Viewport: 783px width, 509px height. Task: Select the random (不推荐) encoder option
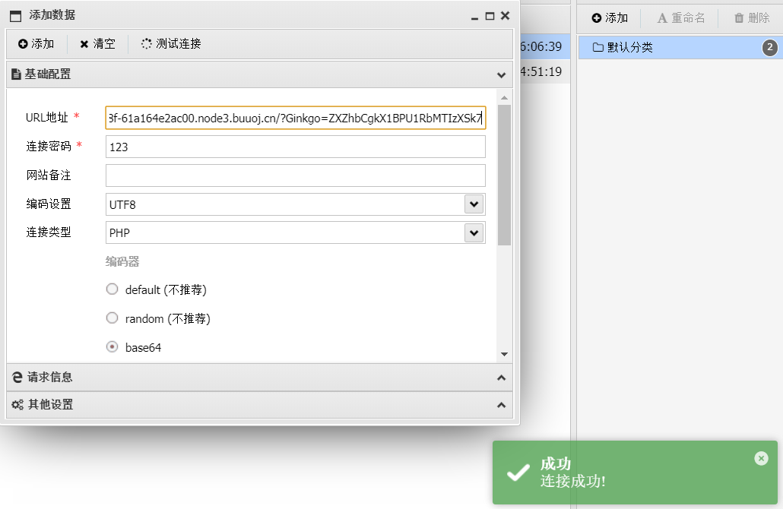[112, 318]
